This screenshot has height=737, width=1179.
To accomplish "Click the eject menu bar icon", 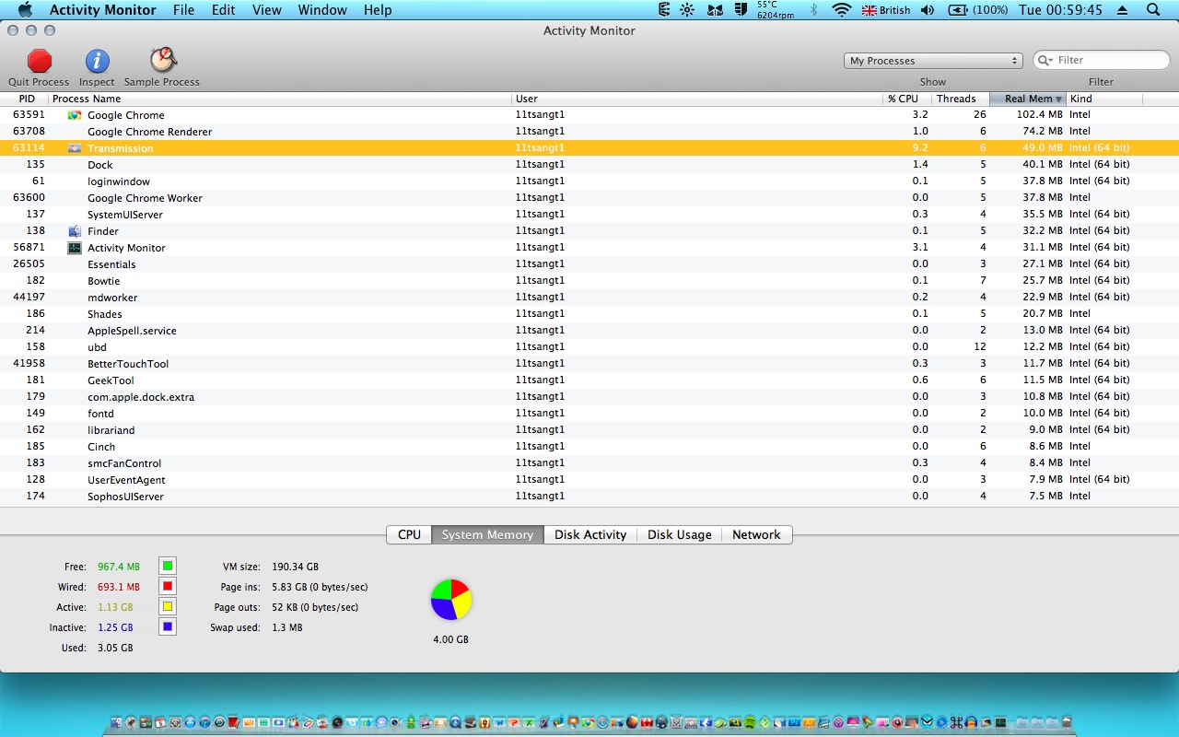I will coord(1122,10).
